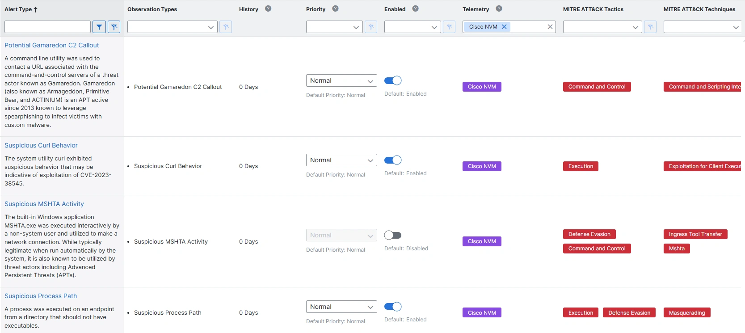
Task: Remove the Cisco NVM filter chip
Action: click(x=504, y=27)
